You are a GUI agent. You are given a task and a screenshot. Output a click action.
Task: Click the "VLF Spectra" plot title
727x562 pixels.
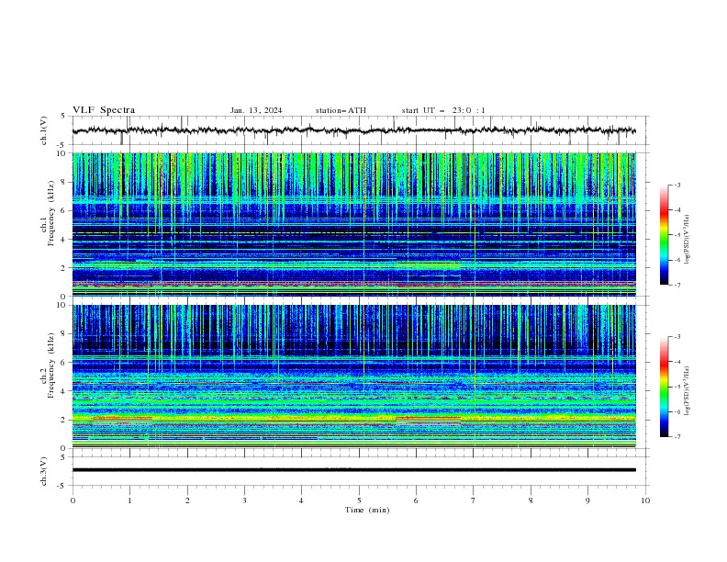coord(104,110)
